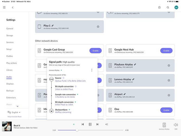This screenshot has height=136, width=181.
Task: Expand settings list with down chevron
Action: click(18, 106)
